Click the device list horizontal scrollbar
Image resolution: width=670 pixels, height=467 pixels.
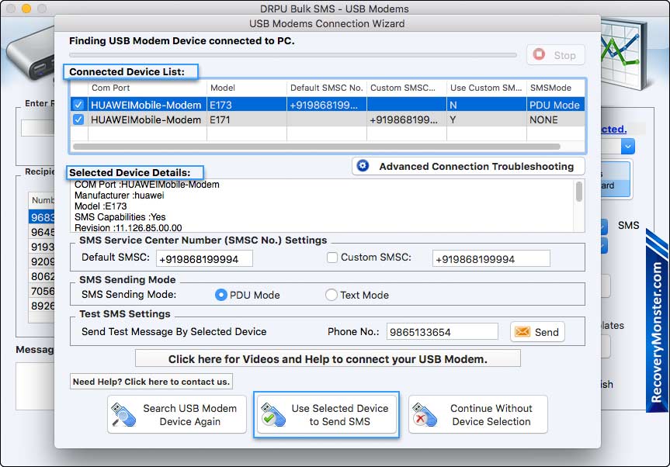(316, 147)
